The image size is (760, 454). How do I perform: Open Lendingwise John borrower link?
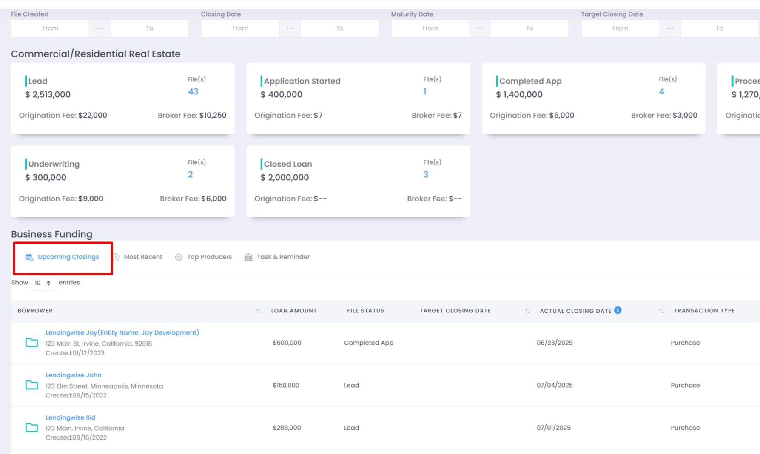(x=74, y=375)
